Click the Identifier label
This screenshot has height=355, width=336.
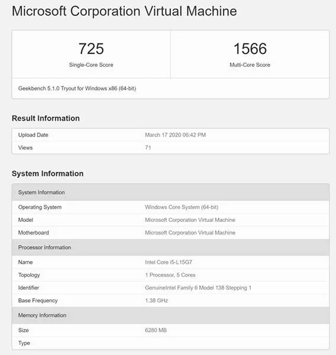tap(28, 288)
